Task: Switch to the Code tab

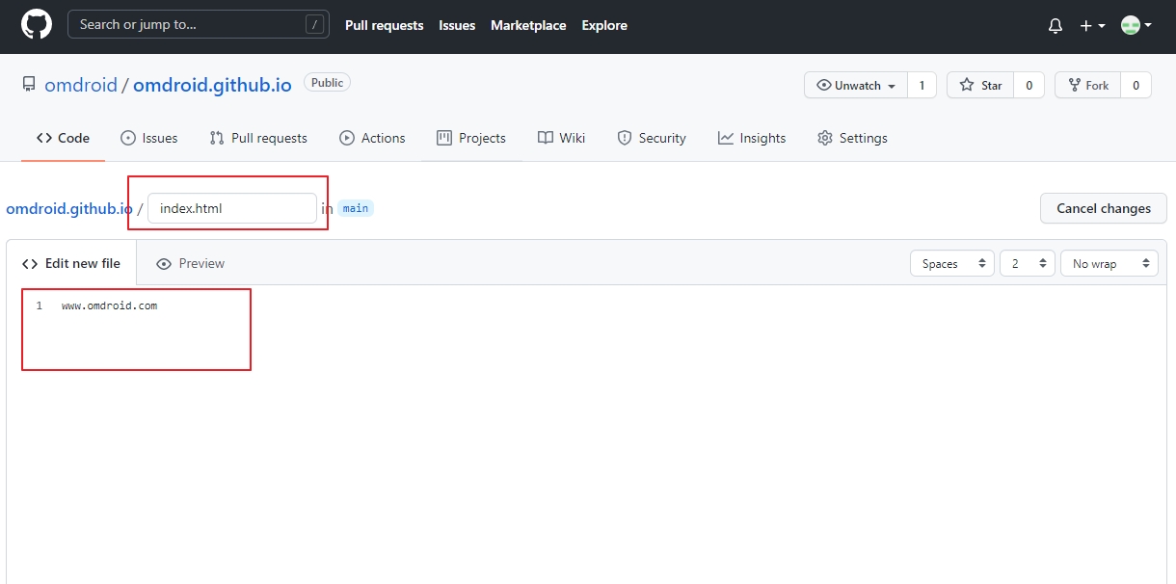Action: click(63, 138)
